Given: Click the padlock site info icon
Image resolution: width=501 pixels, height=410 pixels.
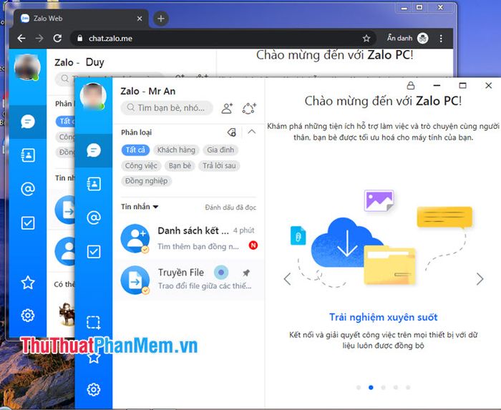Looking at the screenshot, I should tap(80, 39).
